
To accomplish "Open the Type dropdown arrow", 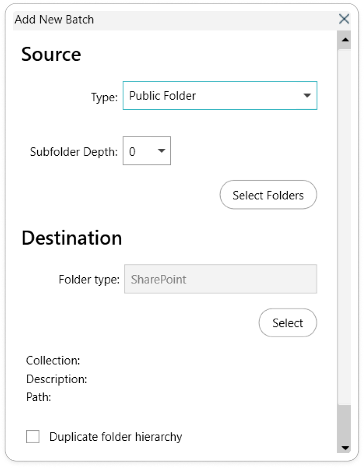I will 307,95.
